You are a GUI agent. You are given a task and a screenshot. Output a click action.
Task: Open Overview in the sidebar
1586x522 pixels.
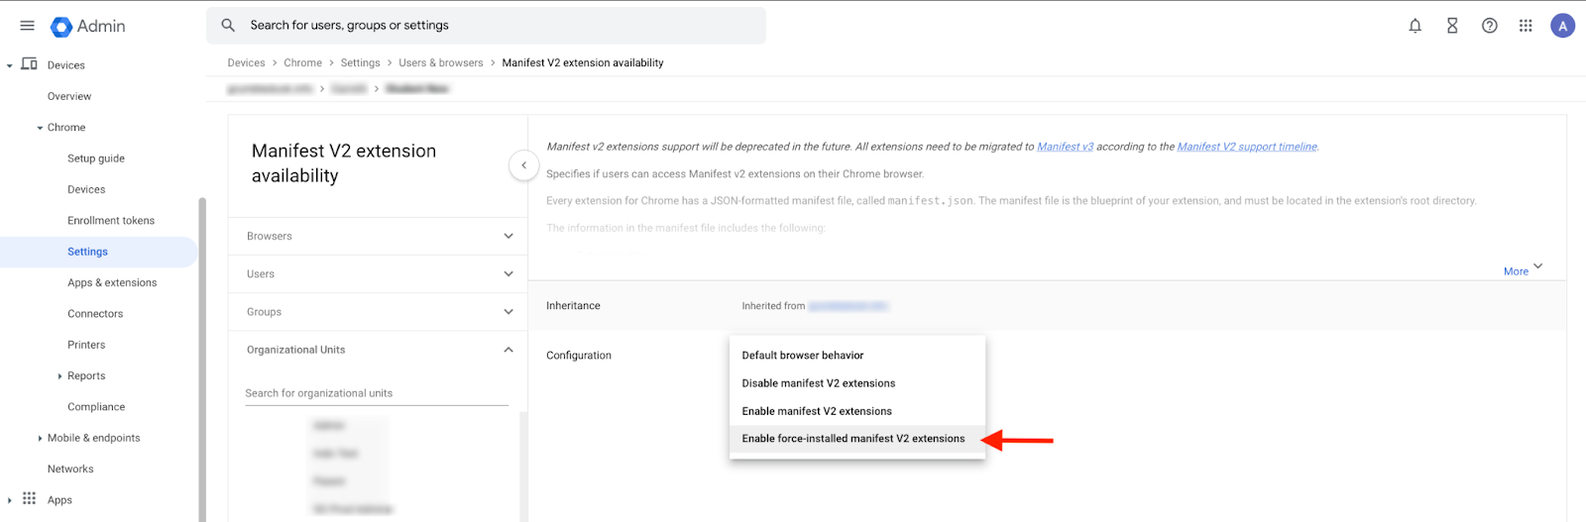(69, 96)
